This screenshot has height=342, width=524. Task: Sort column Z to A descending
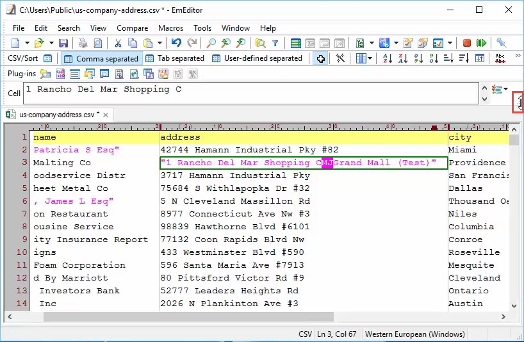pyautogui.click(x=403, y=58)
